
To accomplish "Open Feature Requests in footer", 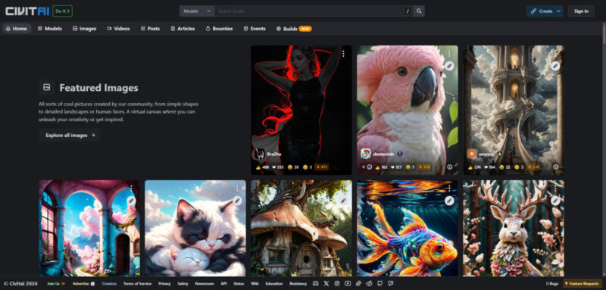I will click(583, 283).
